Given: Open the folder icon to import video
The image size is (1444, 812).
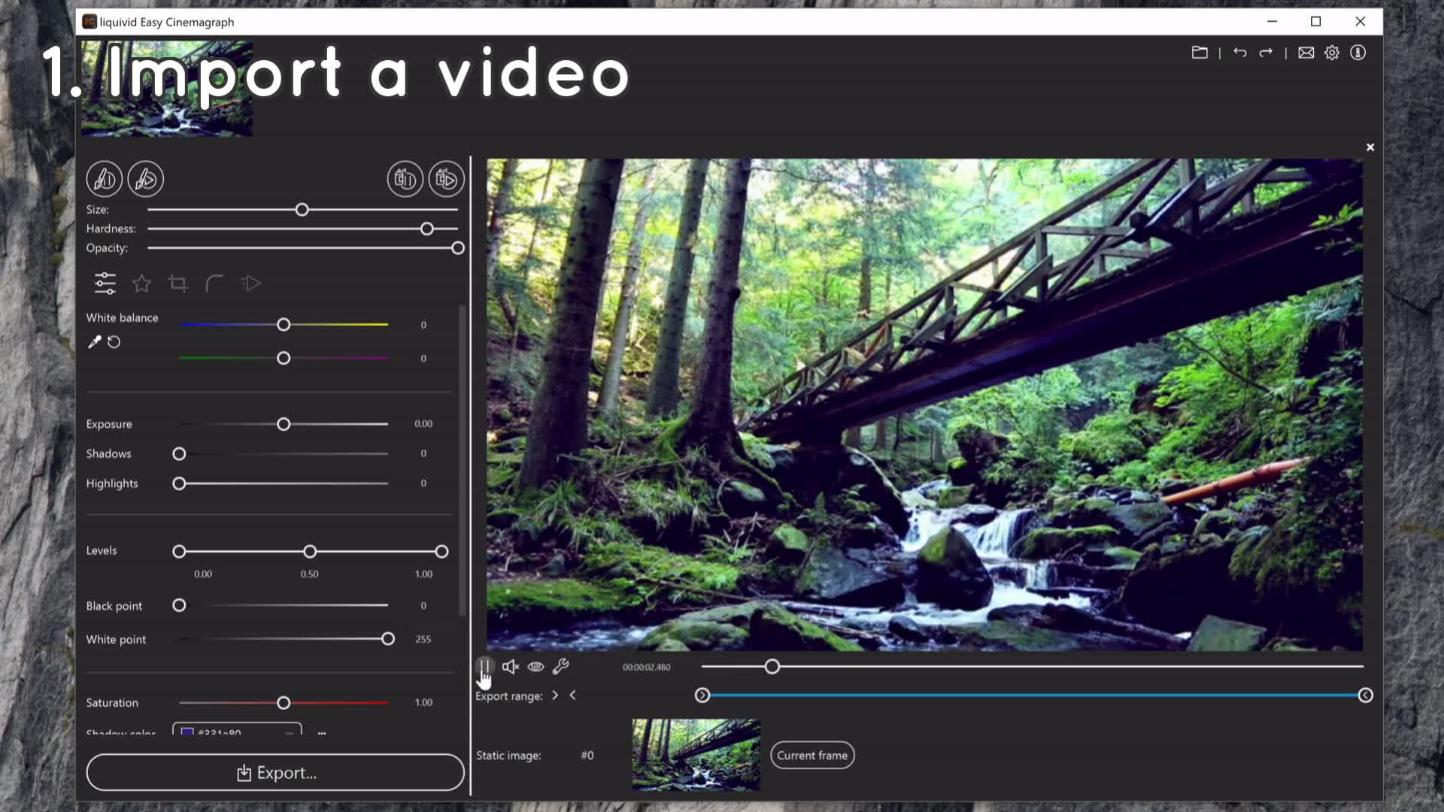Looking at the screenshot, I should click(x=1200, y=53).
